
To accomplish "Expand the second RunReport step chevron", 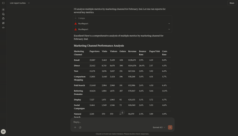I will [x=169, y=29].
